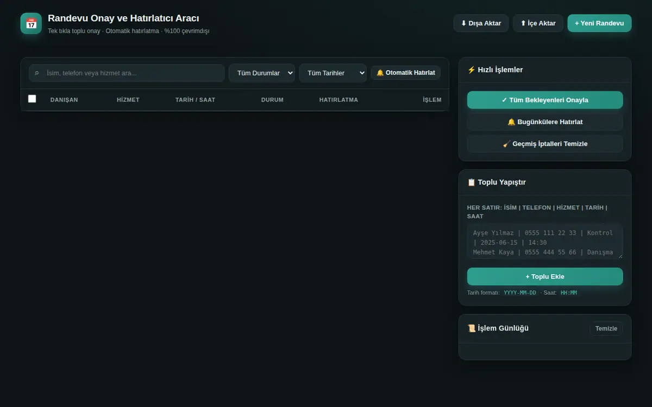652x407 pixels.
Task: Click the search magnifier icon
Action: coord(37,73)
